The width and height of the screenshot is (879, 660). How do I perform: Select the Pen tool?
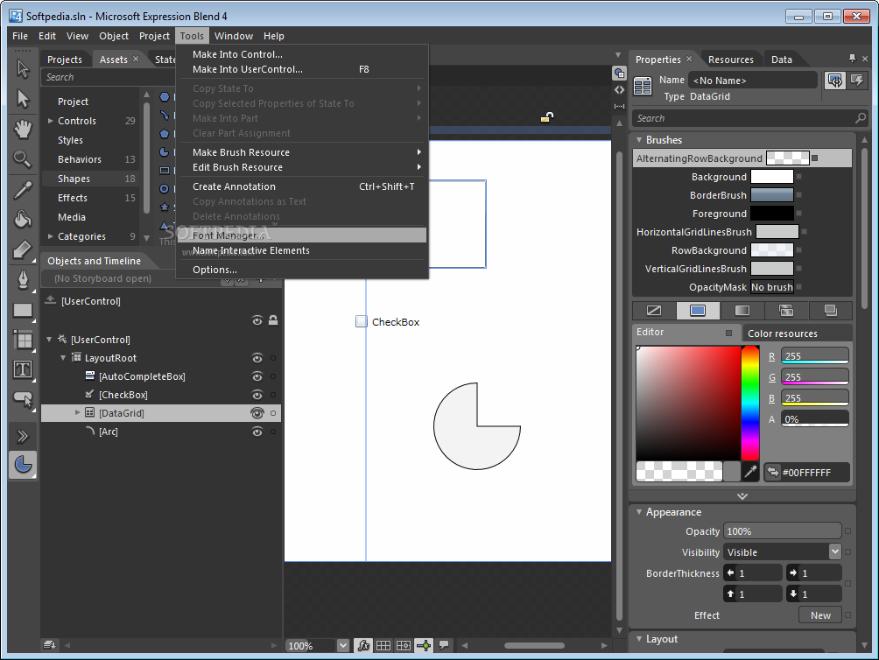pyautogui.click(x=23, y=279)
